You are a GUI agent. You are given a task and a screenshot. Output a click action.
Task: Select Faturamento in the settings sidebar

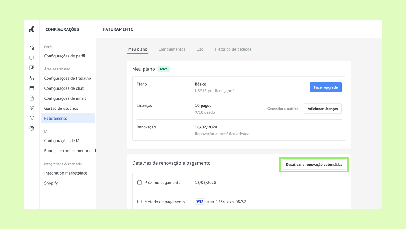[68, 118]
